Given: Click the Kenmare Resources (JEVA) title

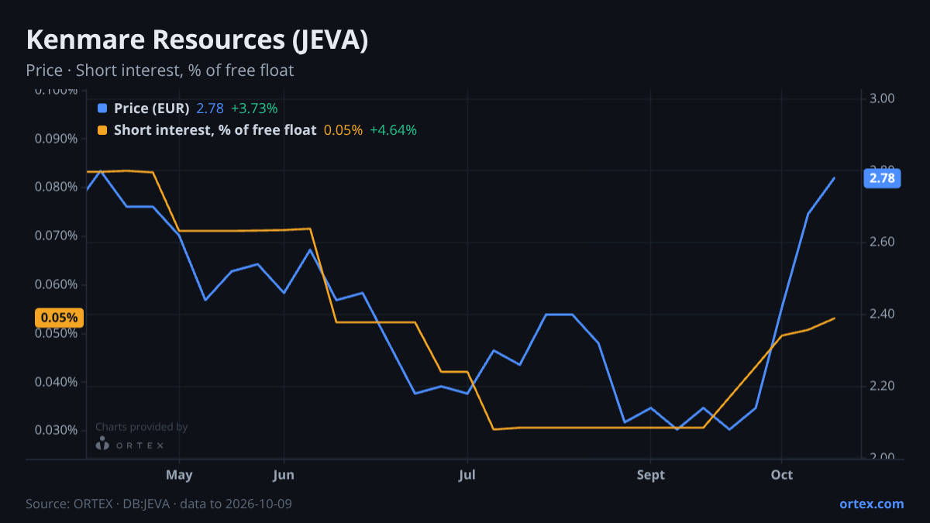Looking at the screenshot, I should [x=197, y=40].
